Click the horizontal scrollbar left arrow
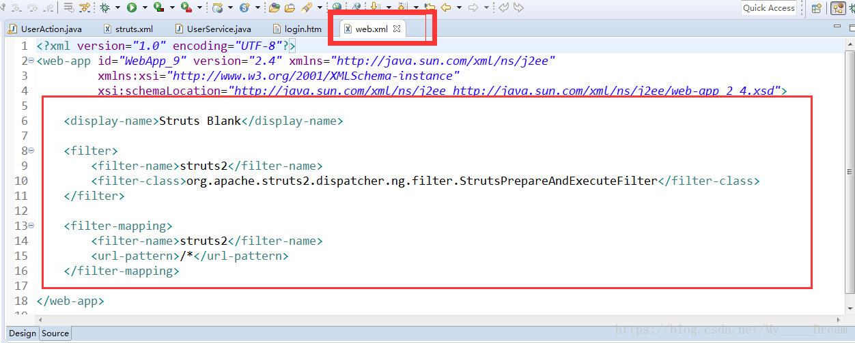This screenshot has height=343, width=855. pos(39,319)
